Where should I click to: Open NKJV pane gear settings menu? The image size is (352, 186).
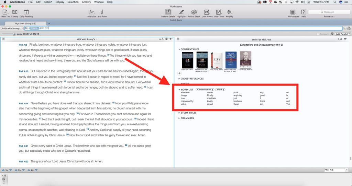tap(171, 39)
